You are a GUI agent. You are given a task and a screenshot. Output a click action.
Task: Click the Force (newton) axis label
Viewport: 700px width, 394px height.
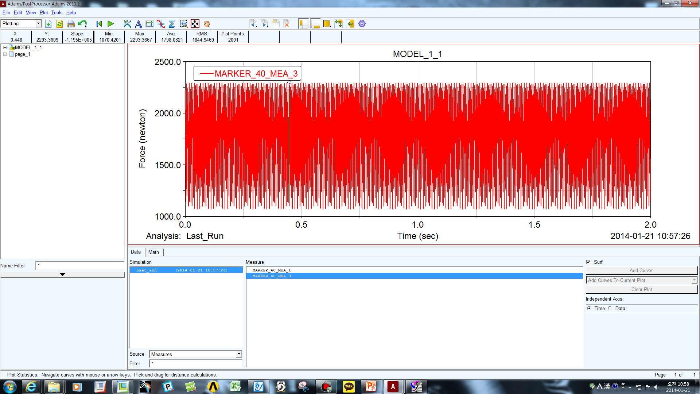click(142, 139)
